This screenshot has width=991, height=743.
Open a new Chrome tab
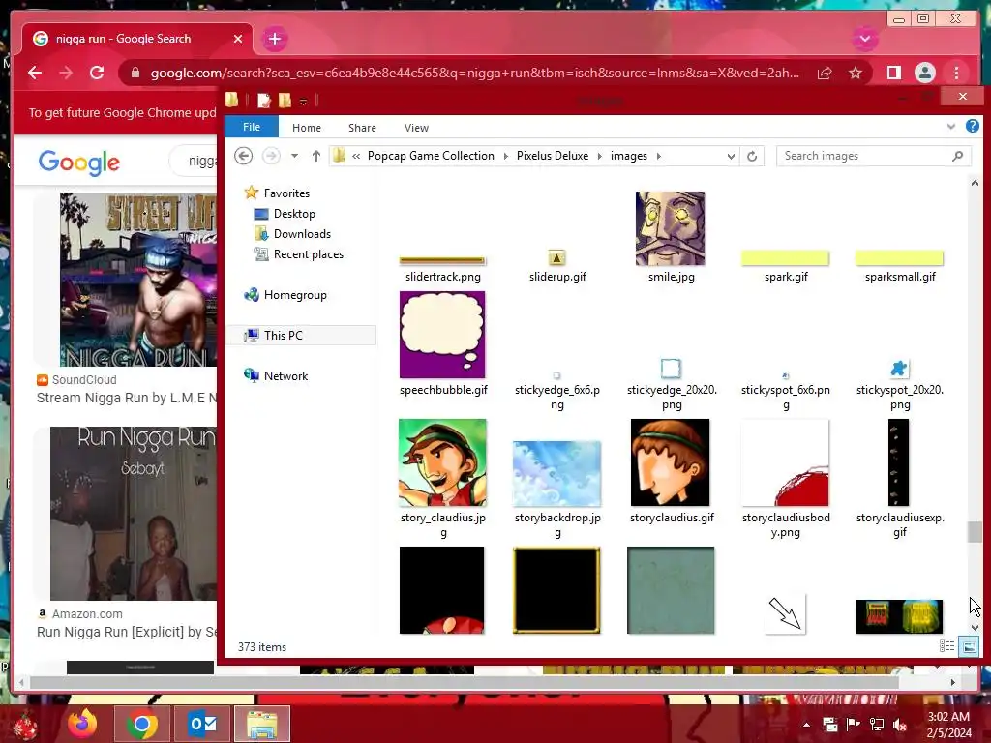tap(274, 39)
